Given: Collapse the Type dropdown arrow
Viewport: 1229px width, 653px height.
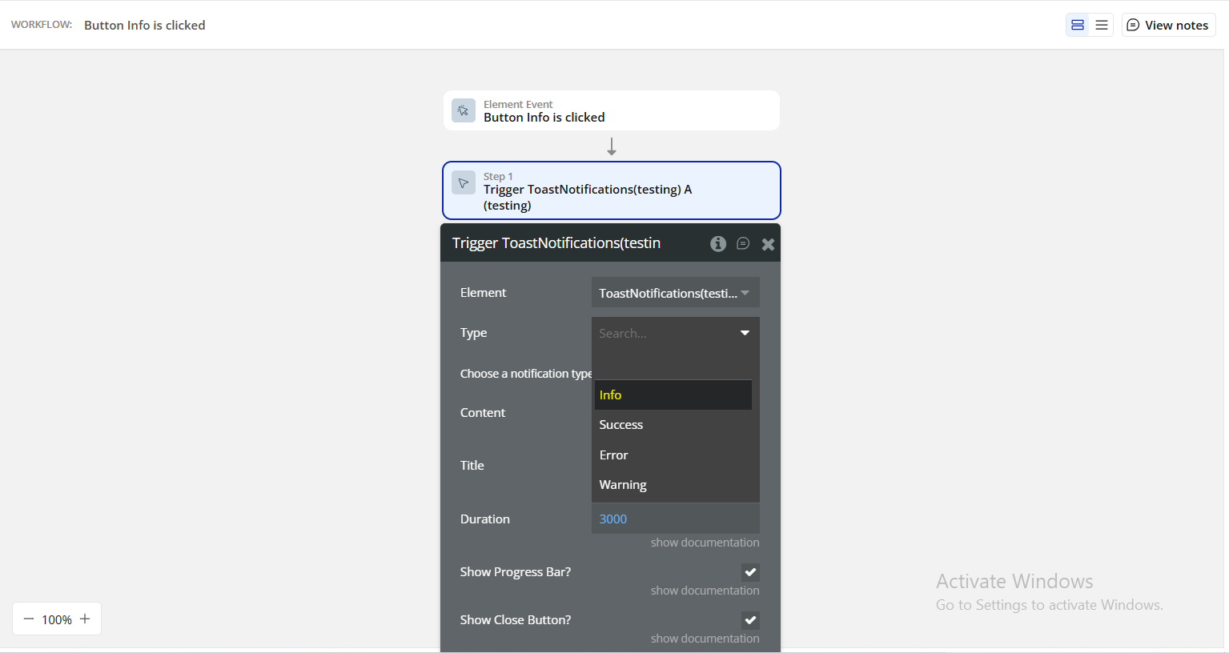Looking at the screenshot, I should click(745, 333).
